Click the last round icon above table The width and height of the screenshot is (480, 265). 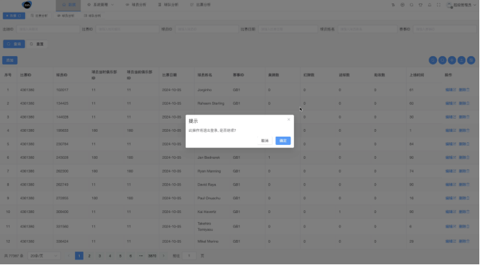[471, 60]
